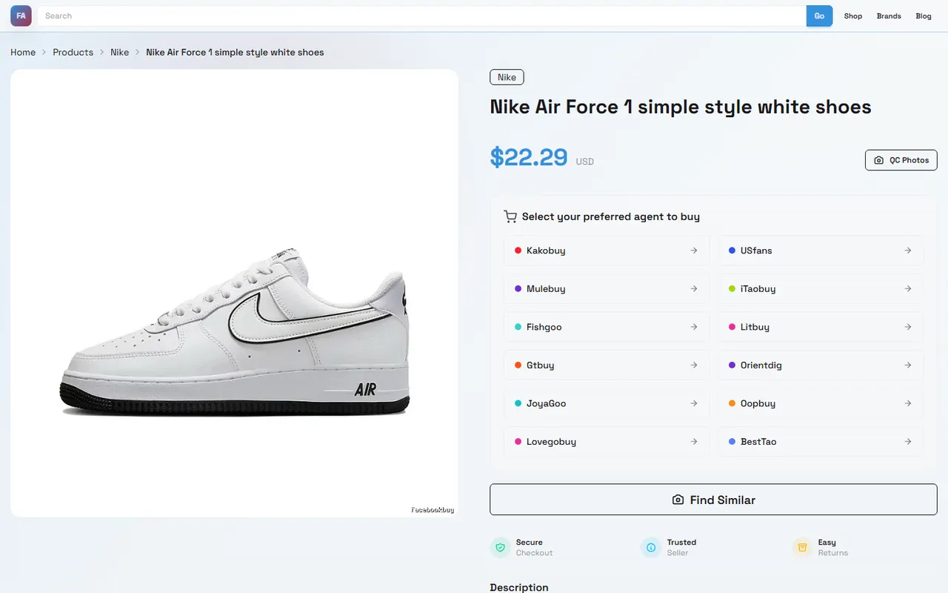Click the arrow icon in Litbuy row
948x593 pixels.
click(908, 327)
